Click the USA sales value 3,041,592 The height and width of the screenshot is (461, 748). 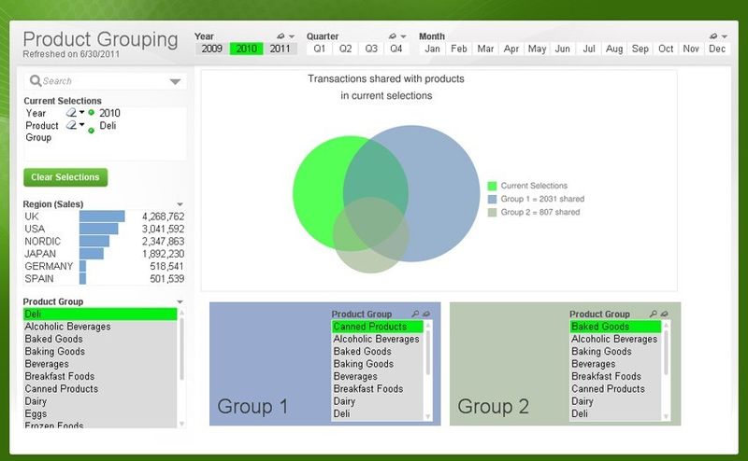tap(163, 229)
